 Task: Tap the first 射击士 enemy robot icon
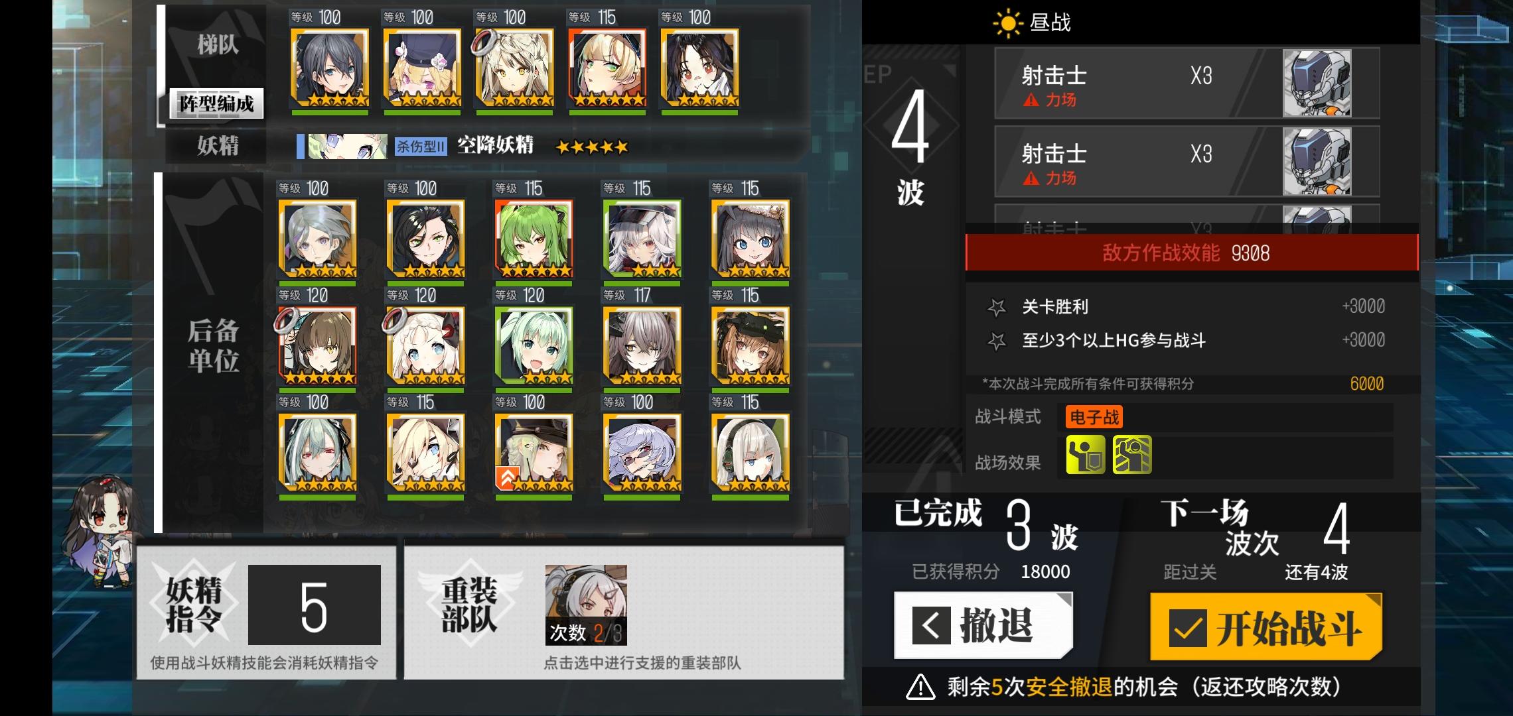pyautogui.click(x=1317, y=84)
